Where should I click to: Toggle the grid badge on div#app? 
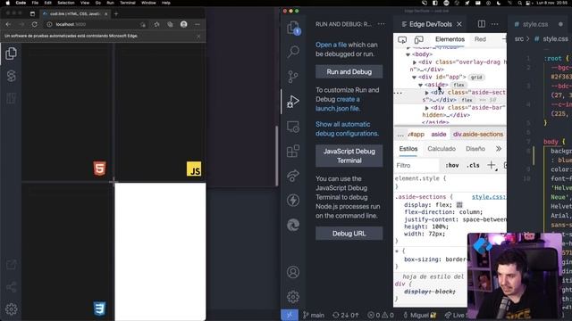[x=476, y=78]
